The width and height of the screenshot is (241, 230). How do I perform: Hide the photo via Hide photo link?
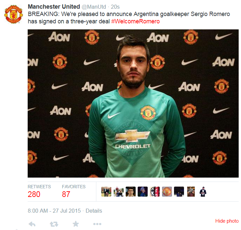pos(227,221)
